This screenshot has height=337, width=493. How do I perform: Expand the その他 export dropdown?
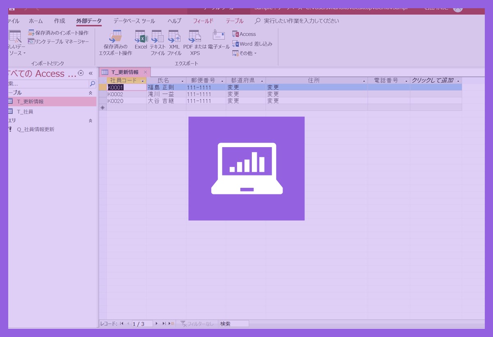[244, 53]
